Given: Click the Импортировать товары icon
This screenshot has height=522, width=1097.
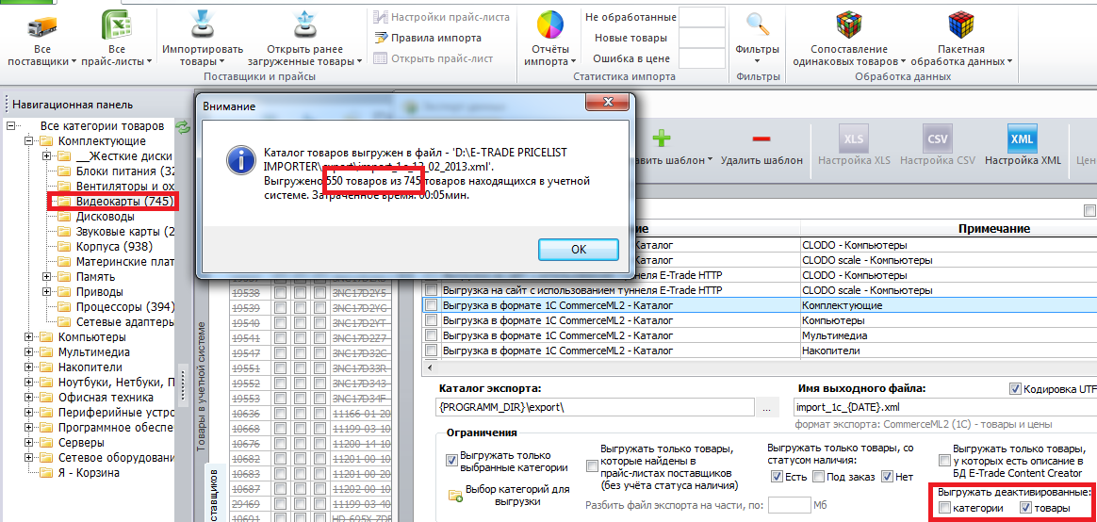Looking at the screenshot, I should tap(203, 25).
